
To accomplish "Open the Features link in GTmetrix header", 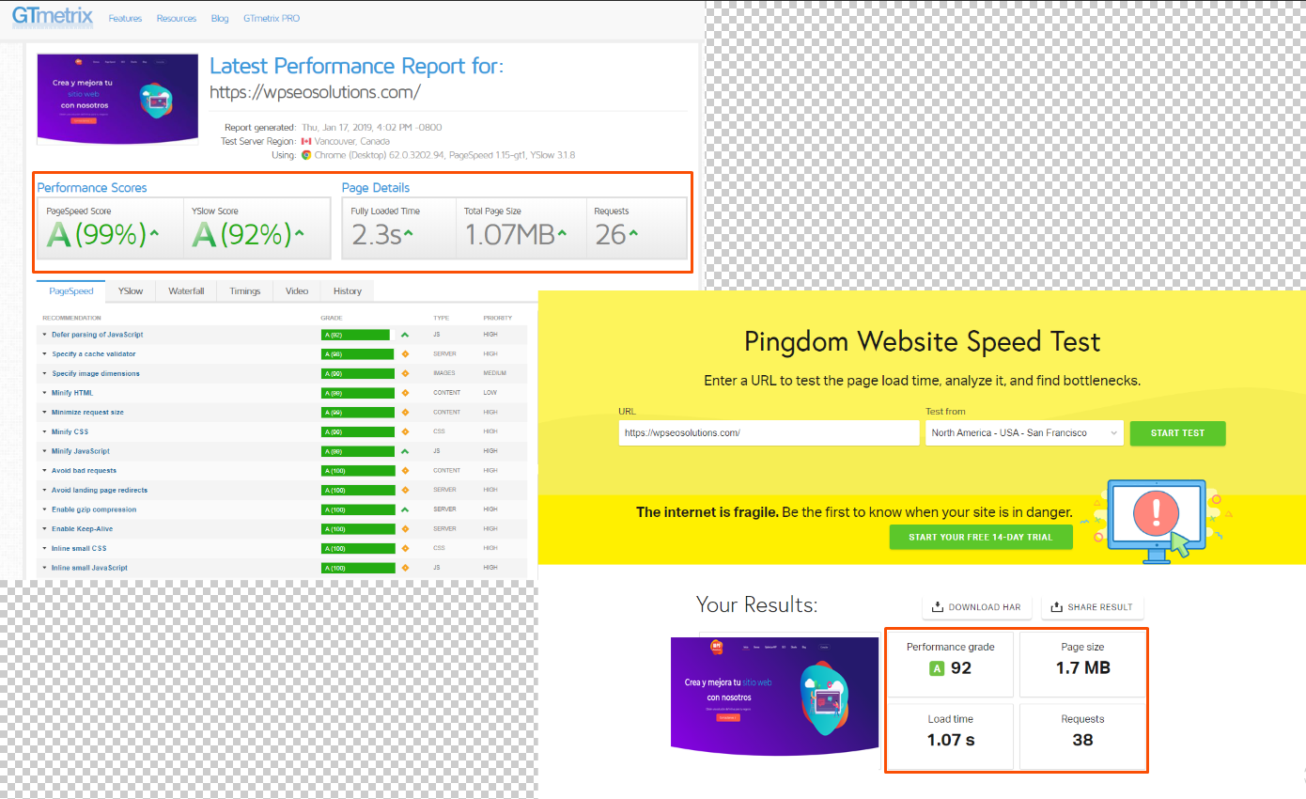I will pyautogui.click(x=125, y=19).
